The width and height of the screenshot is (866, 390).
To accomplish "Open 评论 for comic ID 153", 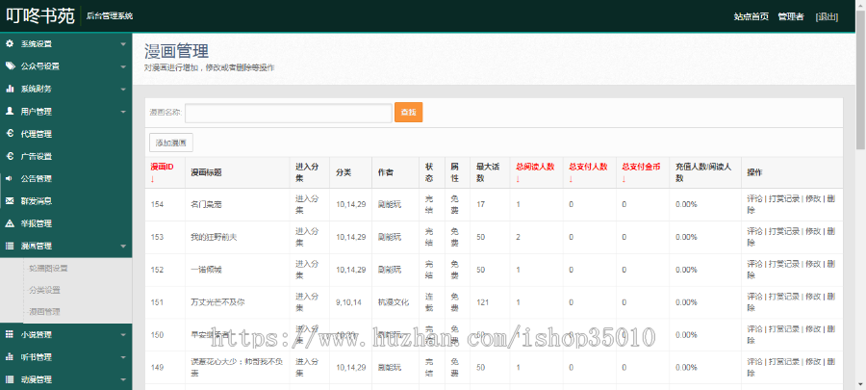I will coord(754,231).
